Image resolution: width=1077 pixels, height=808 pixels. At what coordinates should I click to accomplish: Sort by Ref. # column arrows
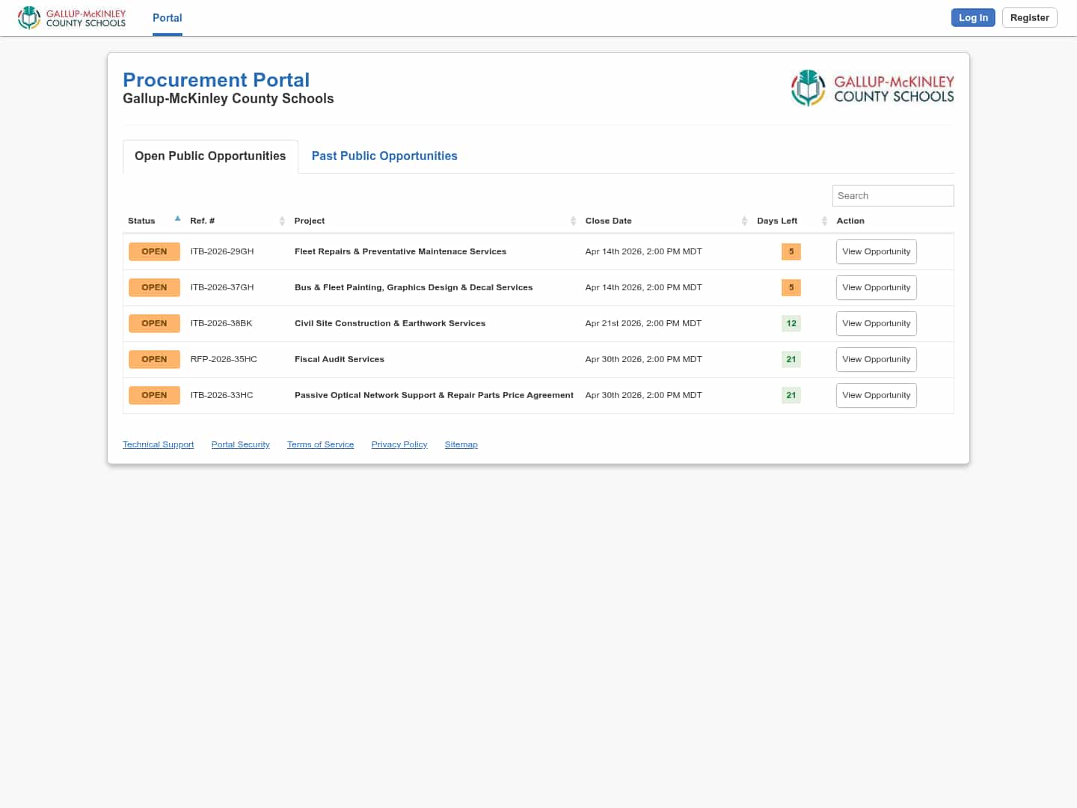click(x=282, y=221)
